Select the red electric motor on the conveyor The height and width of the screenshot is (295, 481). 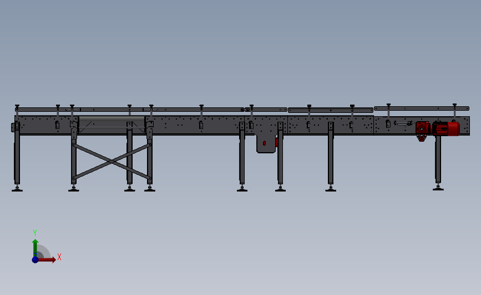(x=445, y=128)
